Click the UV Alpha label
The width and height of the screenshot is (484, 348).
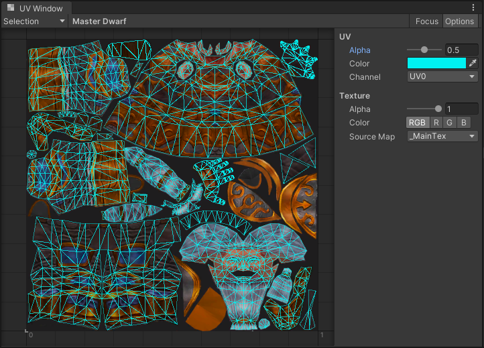(359, 50)
